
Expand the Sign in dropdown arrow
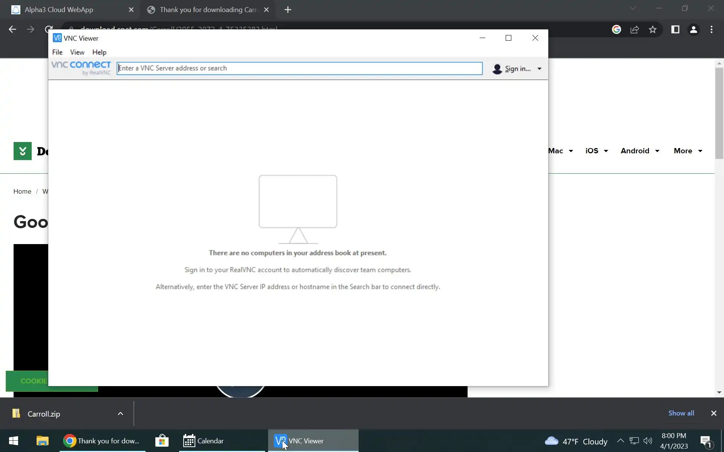tap(539, 69)
